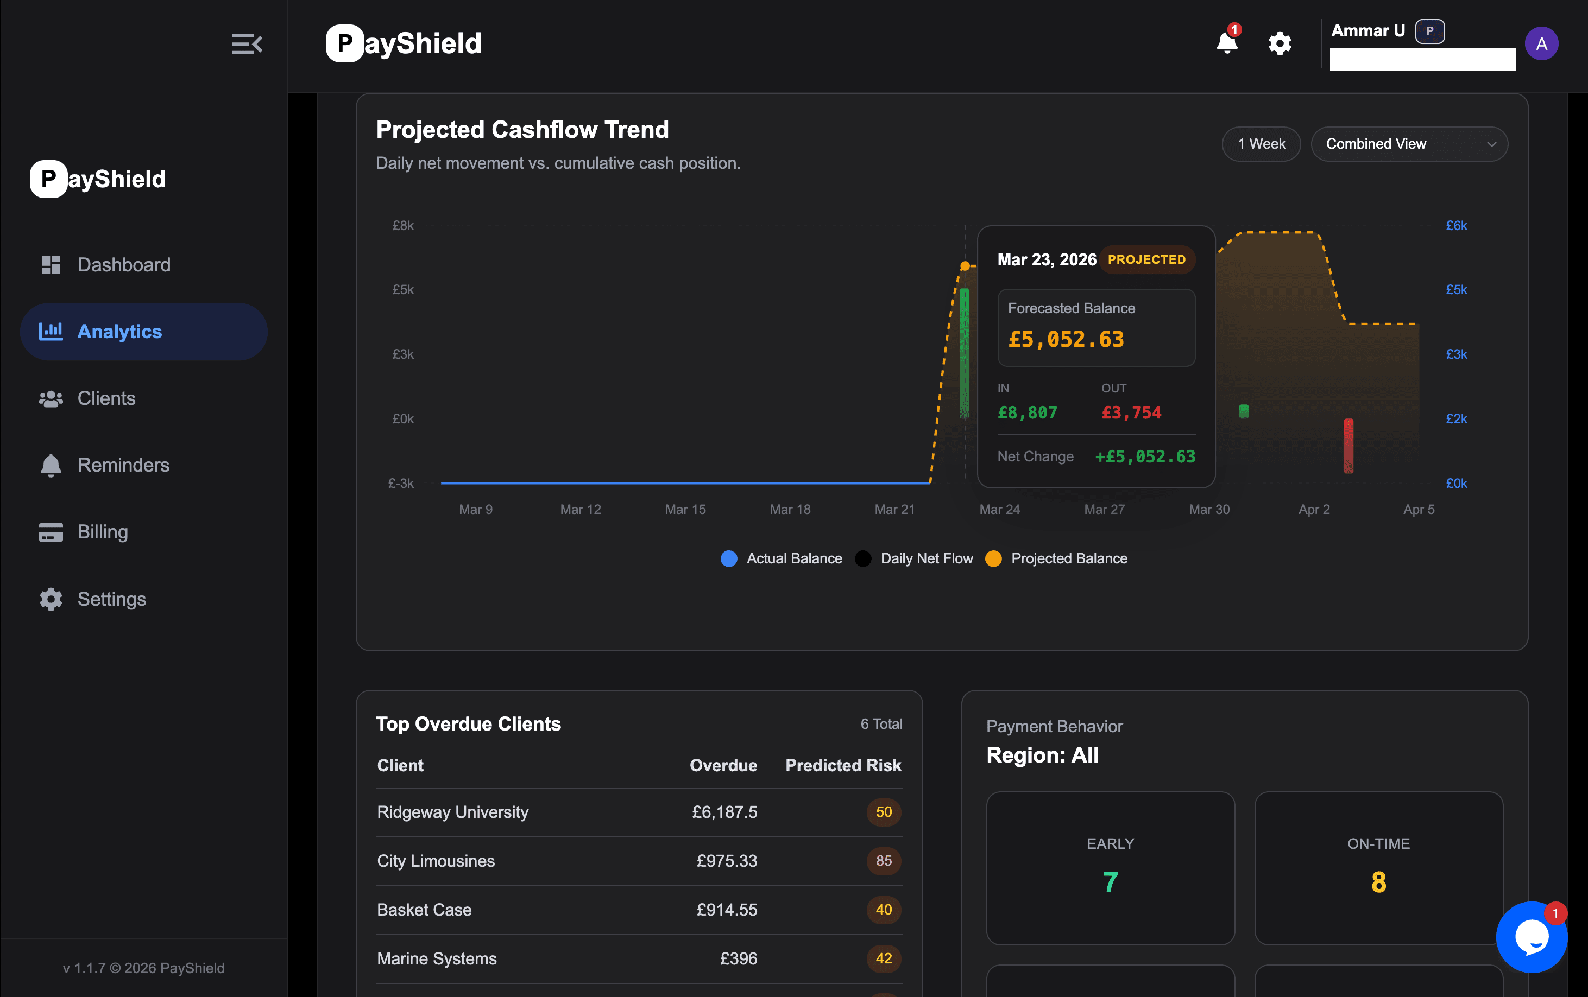Click the orange Projected Balance legend dot
1588x997 pixels.
pos(994,559)
